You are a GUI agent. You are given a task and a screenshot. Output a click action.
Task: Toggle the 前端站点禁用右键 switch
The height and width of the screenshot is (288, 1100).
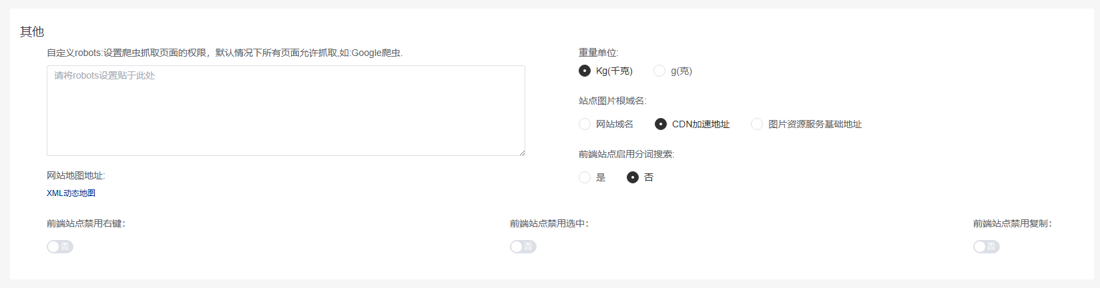[x=60, y=247]
